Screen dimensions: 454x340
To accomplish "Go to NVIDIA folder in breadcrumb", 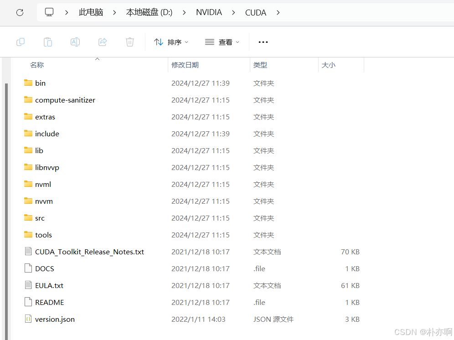I will point(209,12).
